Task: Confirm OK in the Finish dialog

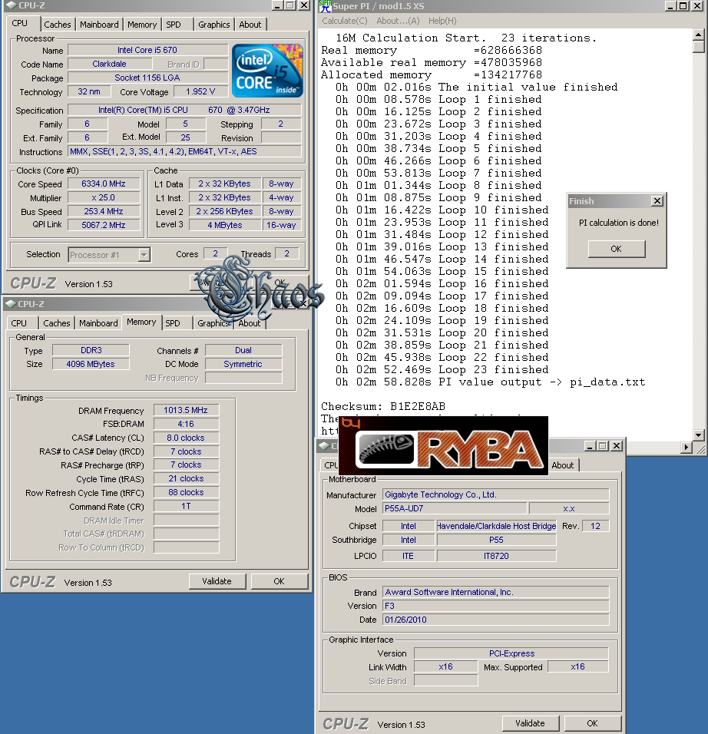Action: coord(616,249)
